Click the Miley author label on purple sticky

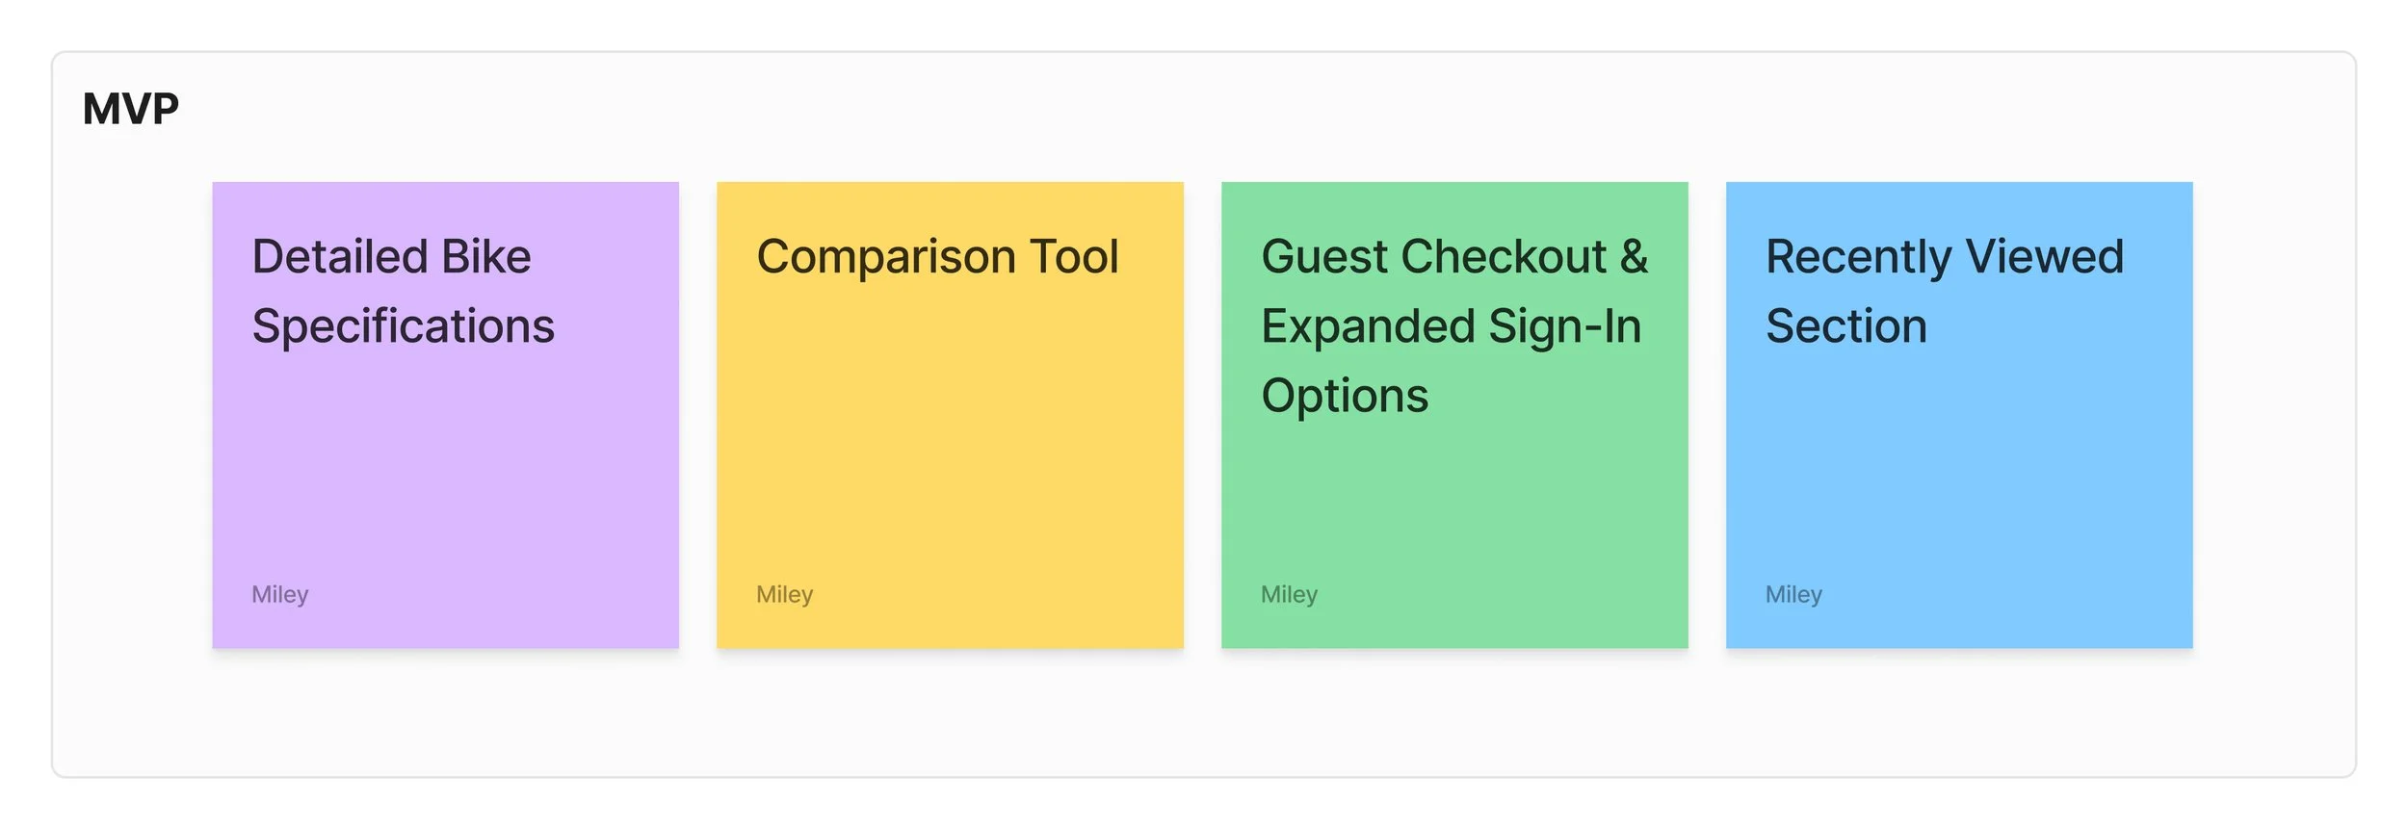coord(280,594)
